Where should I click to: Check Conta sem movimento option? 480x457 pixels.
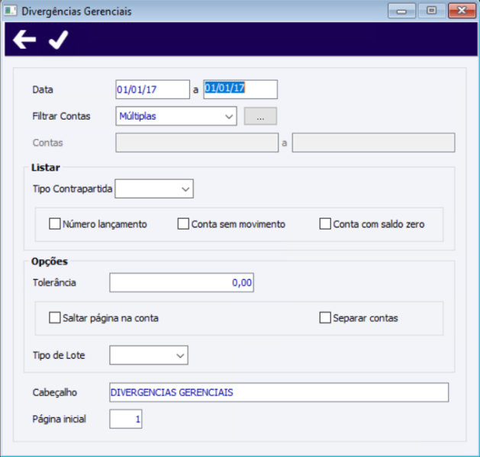183,224
